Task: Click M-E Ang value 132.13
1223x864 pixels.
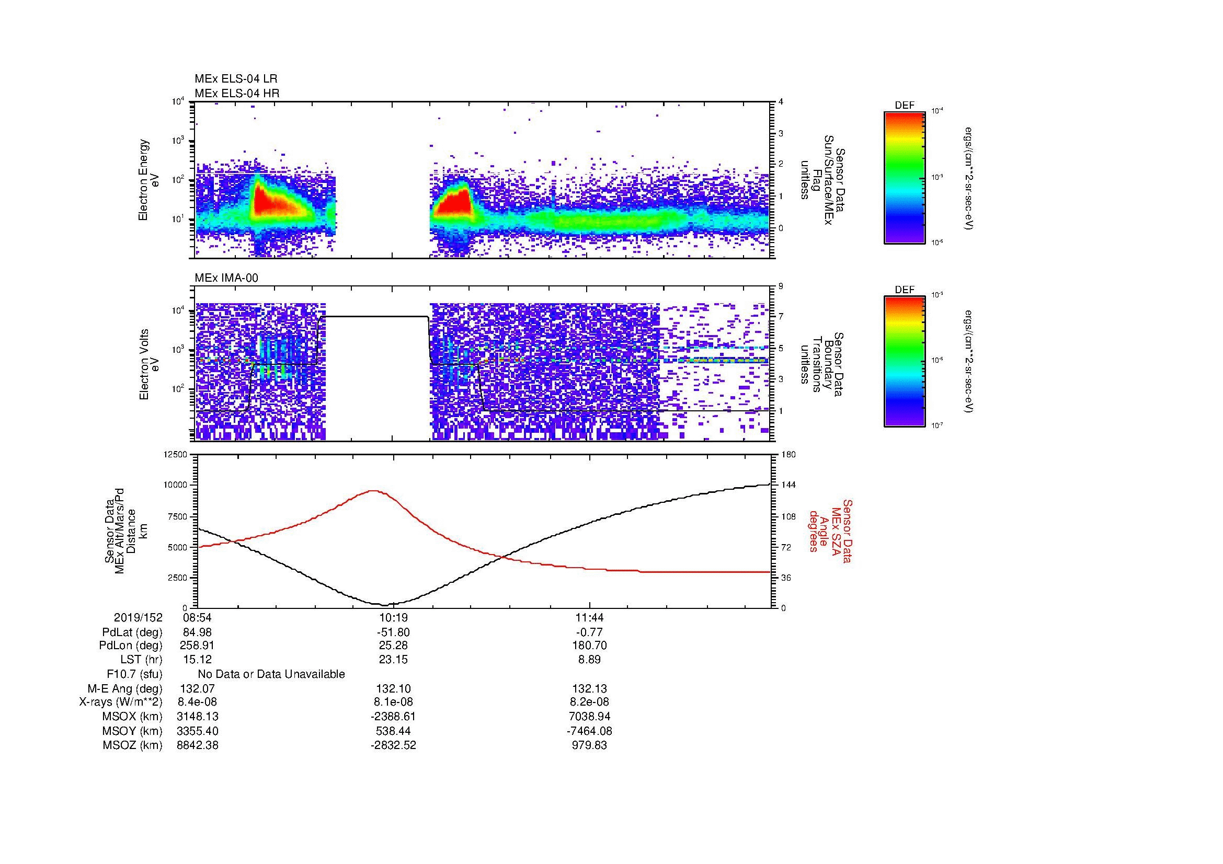Action: (589, 689)
